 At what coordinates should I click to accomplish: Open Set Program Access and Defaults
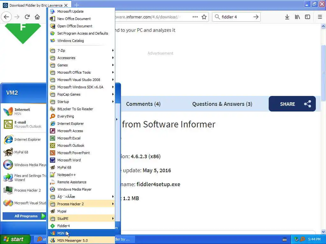81,33
